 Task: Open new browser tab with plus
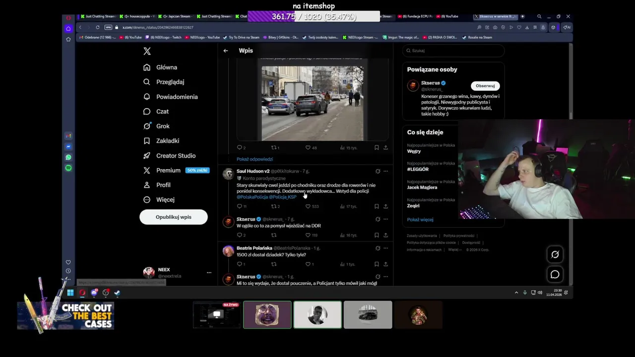coord(522,16)
